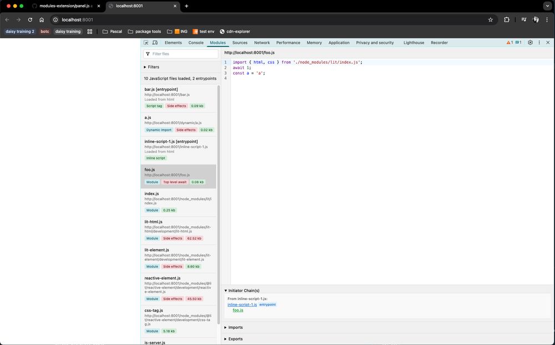
Task: Click the file list vertical scrollbar
Action: pos(218,204)
